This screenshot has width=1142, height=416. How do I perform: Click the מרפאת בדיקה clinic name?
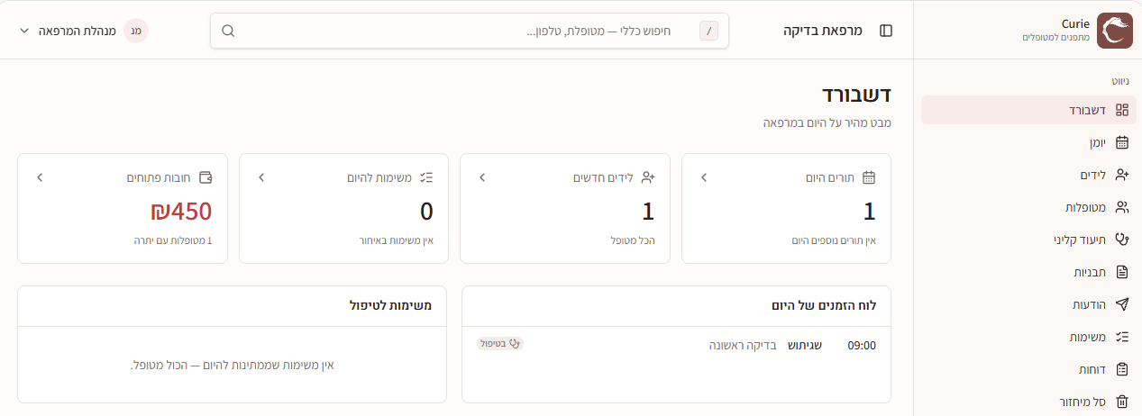point(823,31)
